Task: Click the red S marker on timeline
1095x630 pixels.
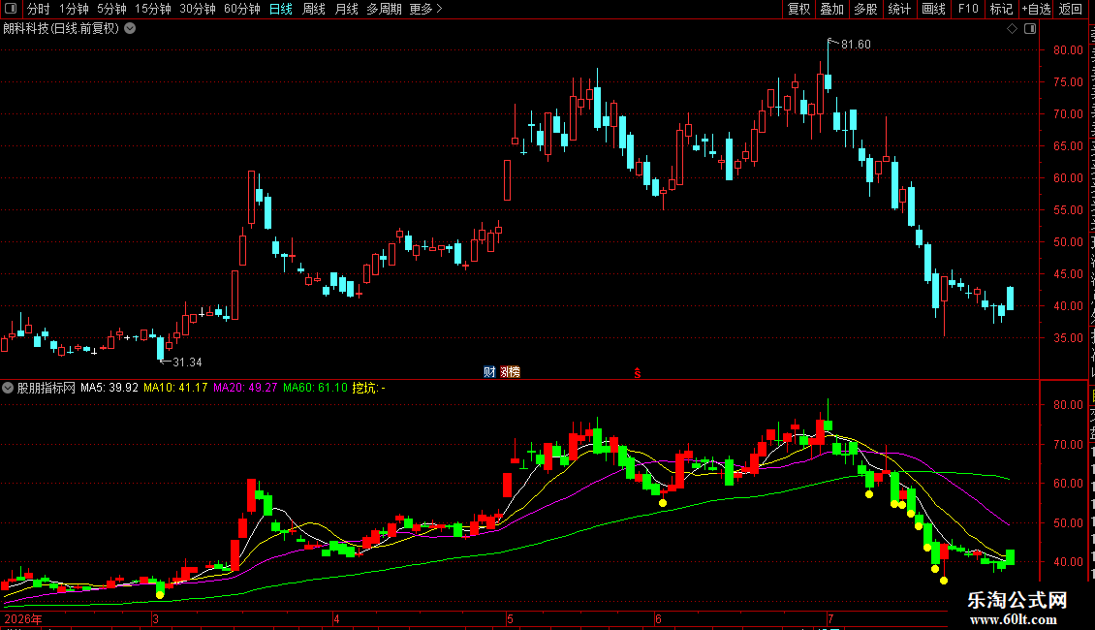Action: click(x=637, y=373)
